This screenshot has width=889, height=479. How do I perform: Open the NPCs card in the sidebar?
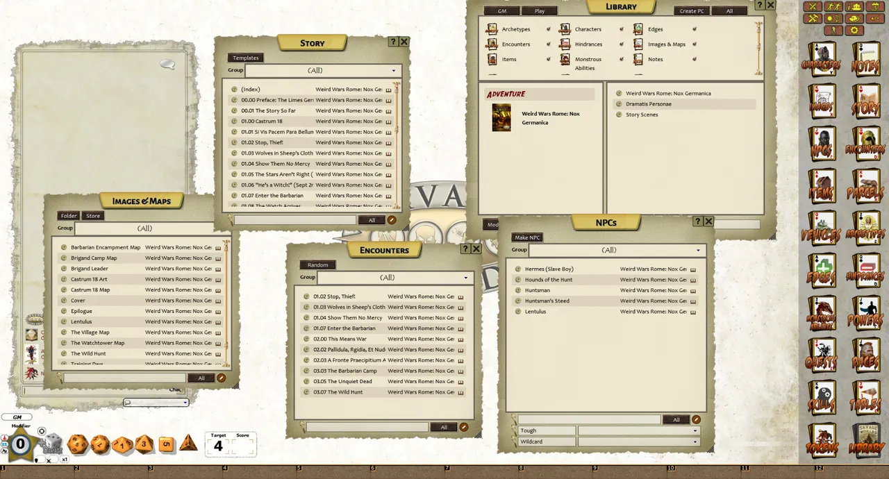[x=822, y=144]
